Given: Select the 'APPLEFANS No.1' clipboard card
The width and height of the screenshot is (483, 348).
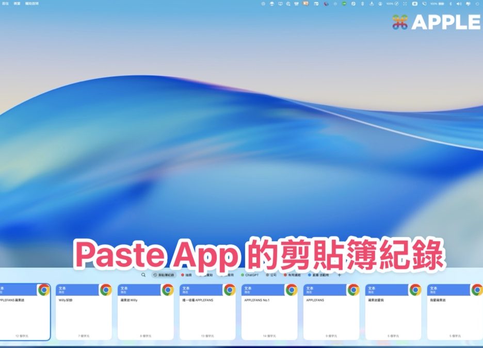Looking at the screenshot, I should click(269, 314).
